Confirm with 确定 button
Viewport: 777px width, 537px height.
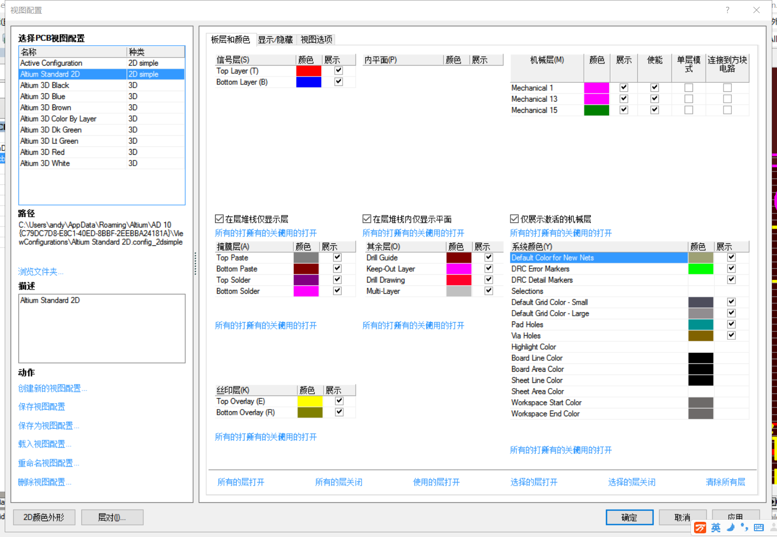630,518
